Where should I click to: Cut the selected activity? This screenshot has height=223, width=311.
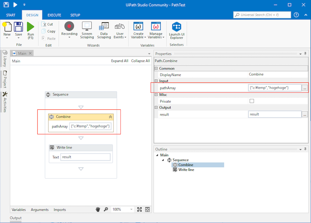pos(48,24)
